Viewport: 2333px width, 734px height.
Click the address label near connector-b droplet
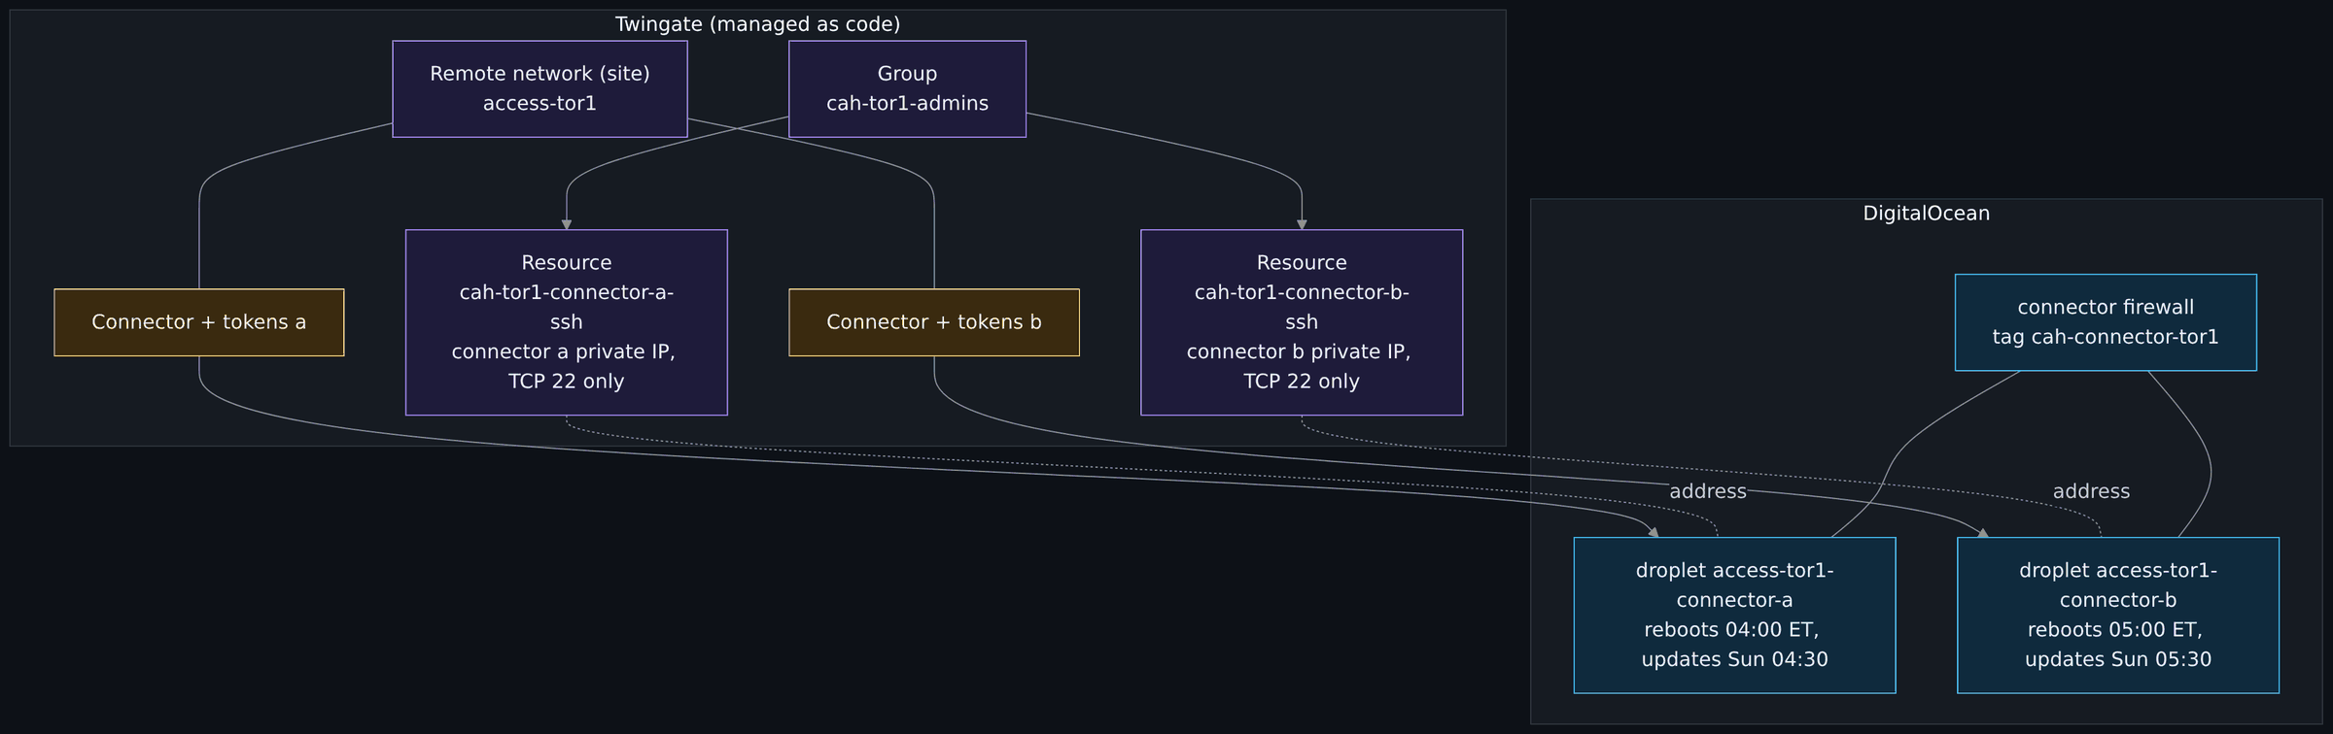click(2091, 491)
